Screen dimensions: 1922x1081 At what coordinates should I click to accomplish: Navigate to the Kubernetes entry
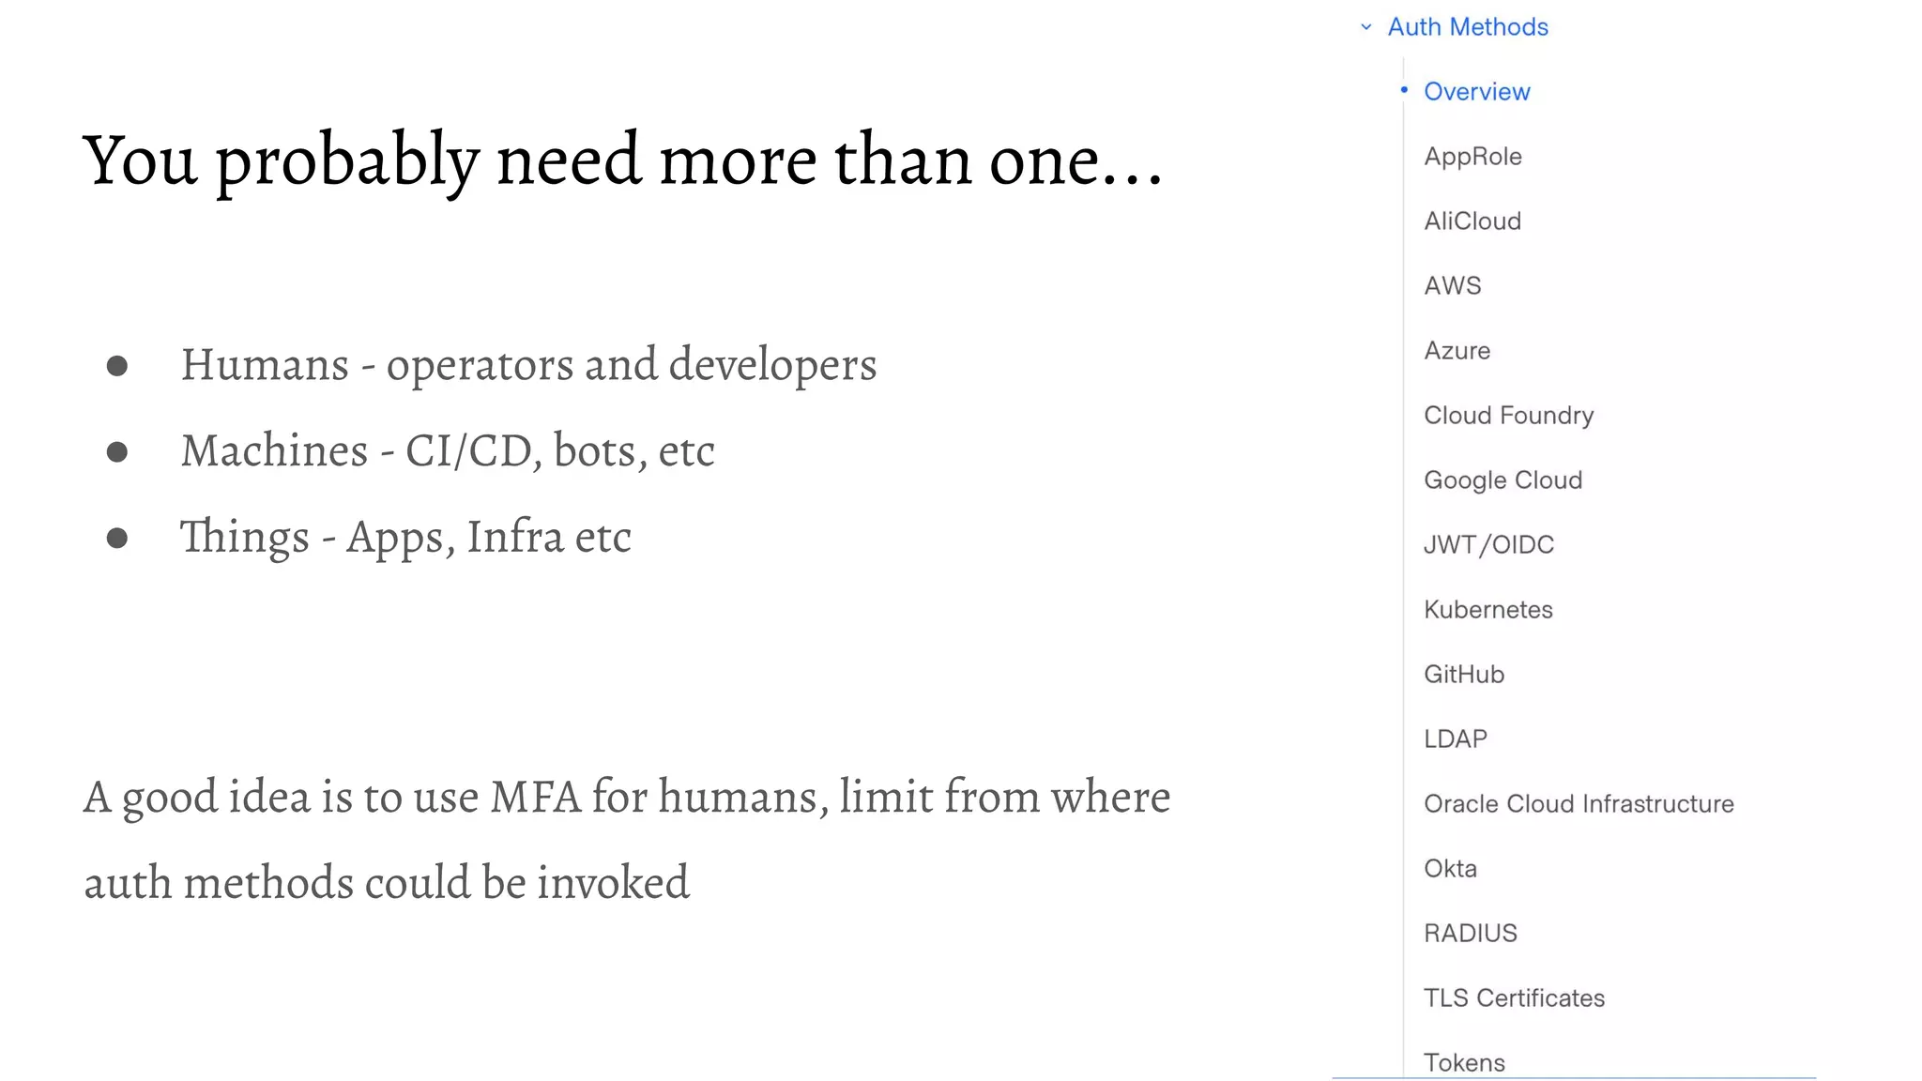click(1487, 610)
